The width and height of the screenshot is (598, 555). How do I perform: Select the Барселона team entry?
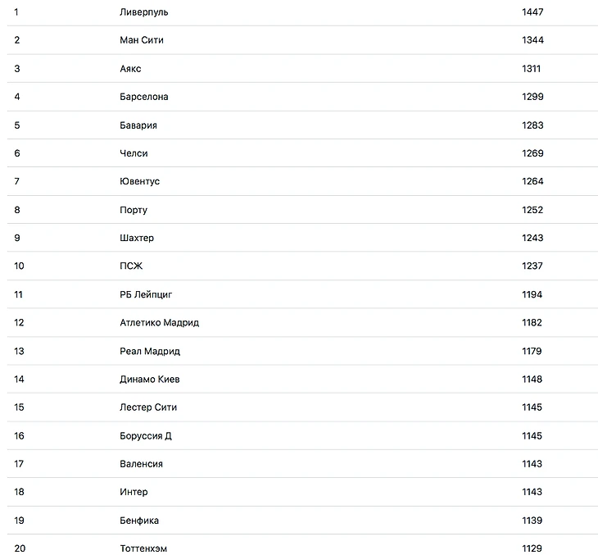[x=144, y=97]
